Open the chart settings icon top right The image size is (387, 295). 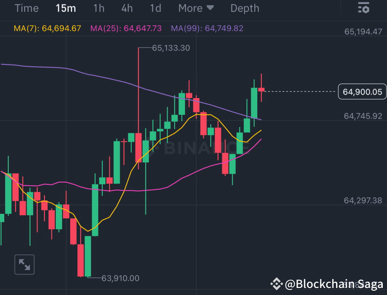(364, 8)
